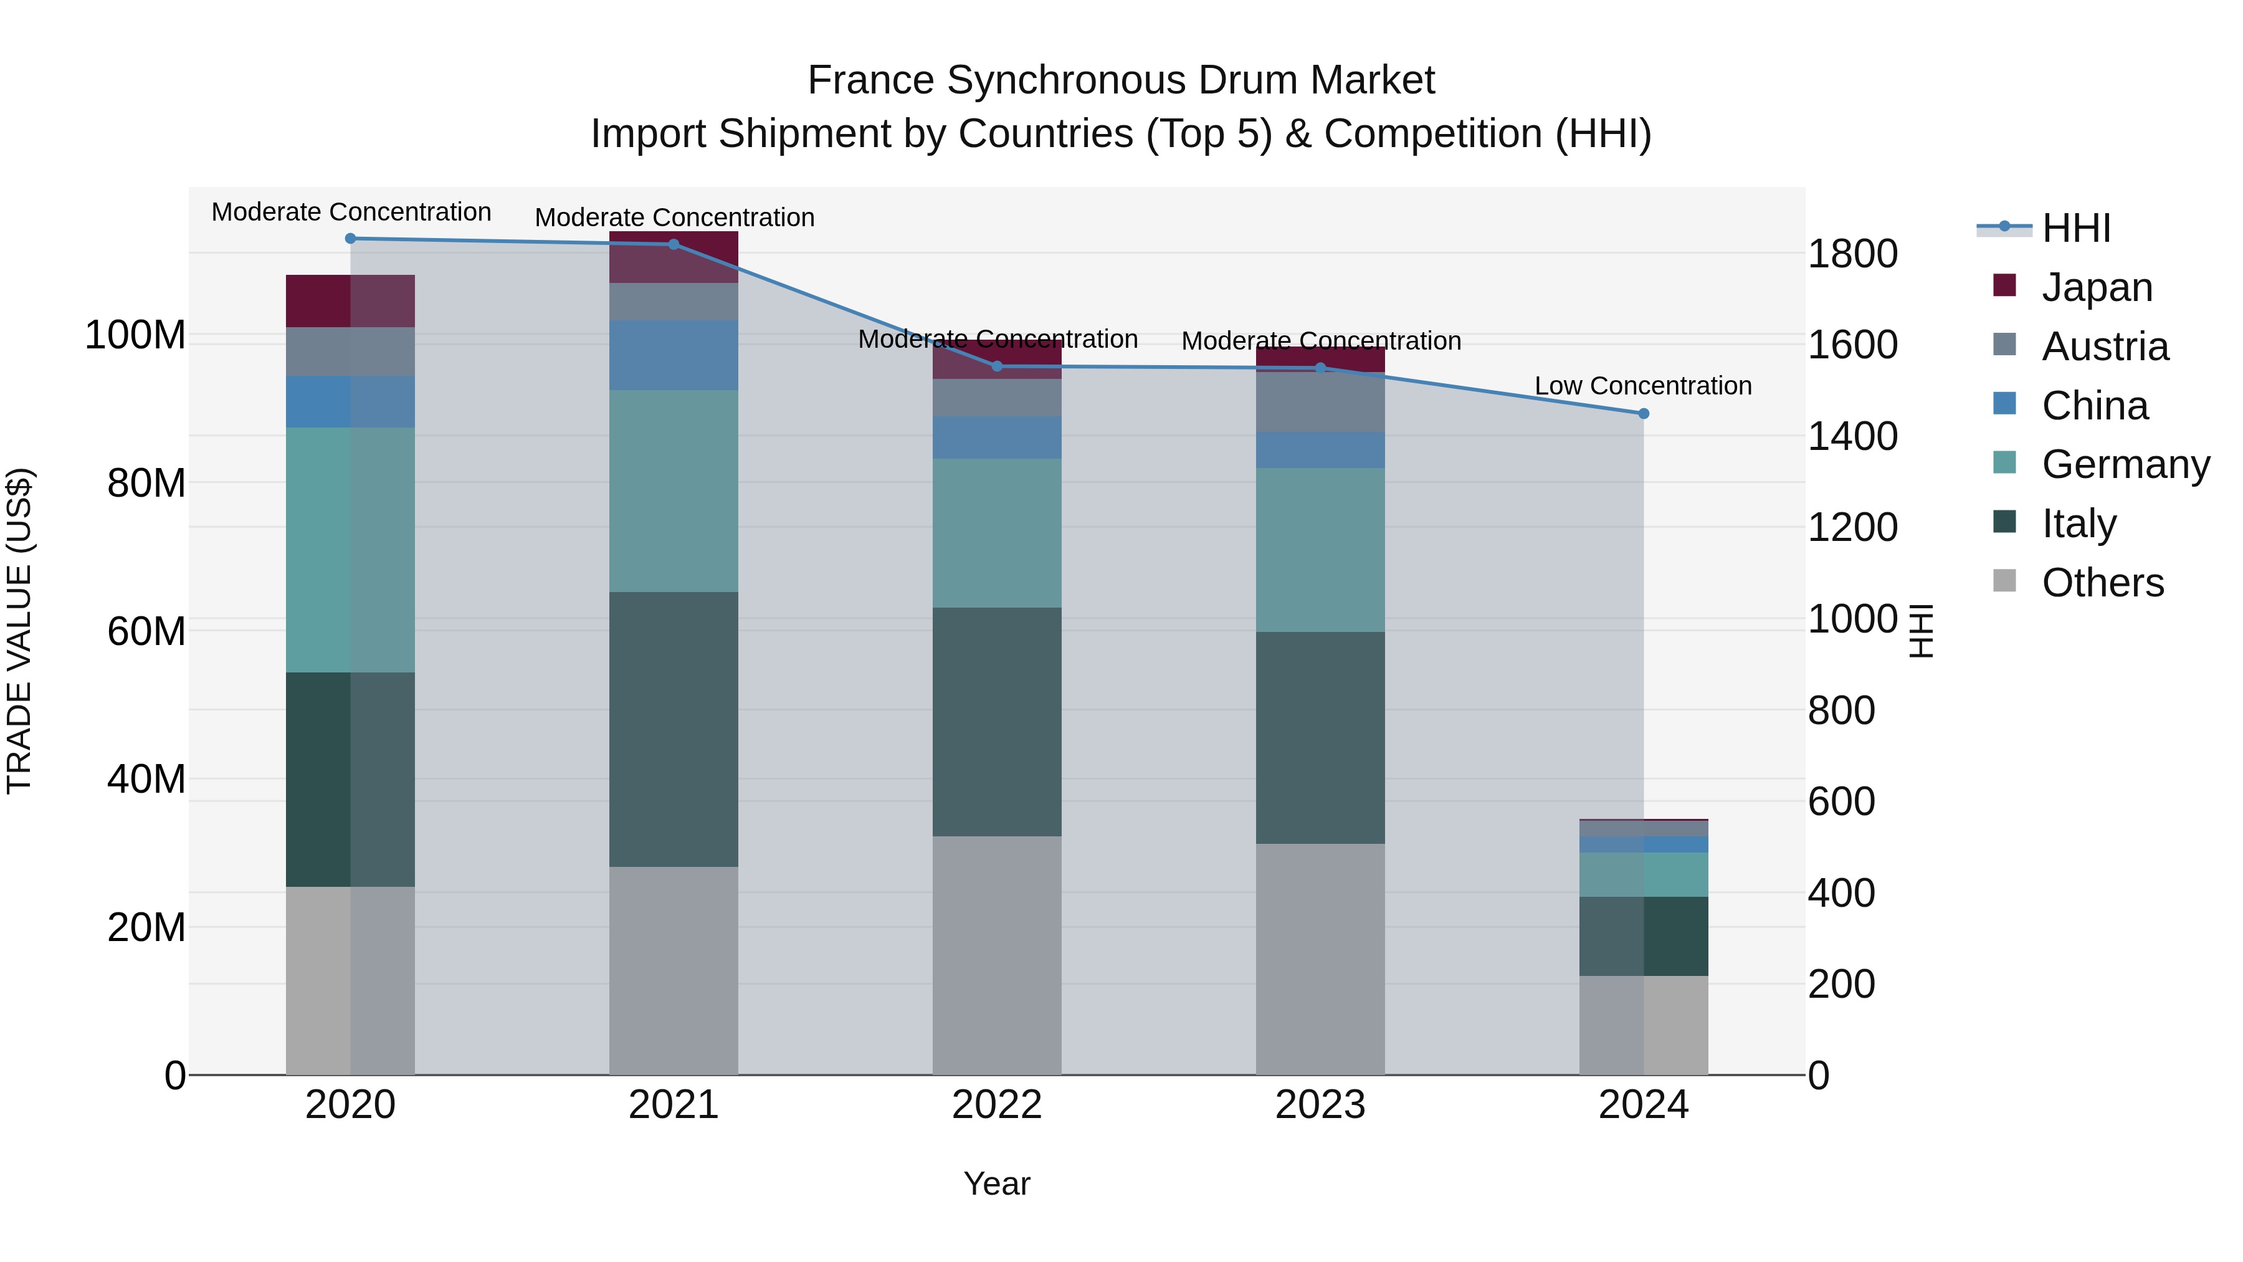Click the 20M y-axis tick label
This screenshot has height=1262, width=2243.
click(x=146, y=927)
